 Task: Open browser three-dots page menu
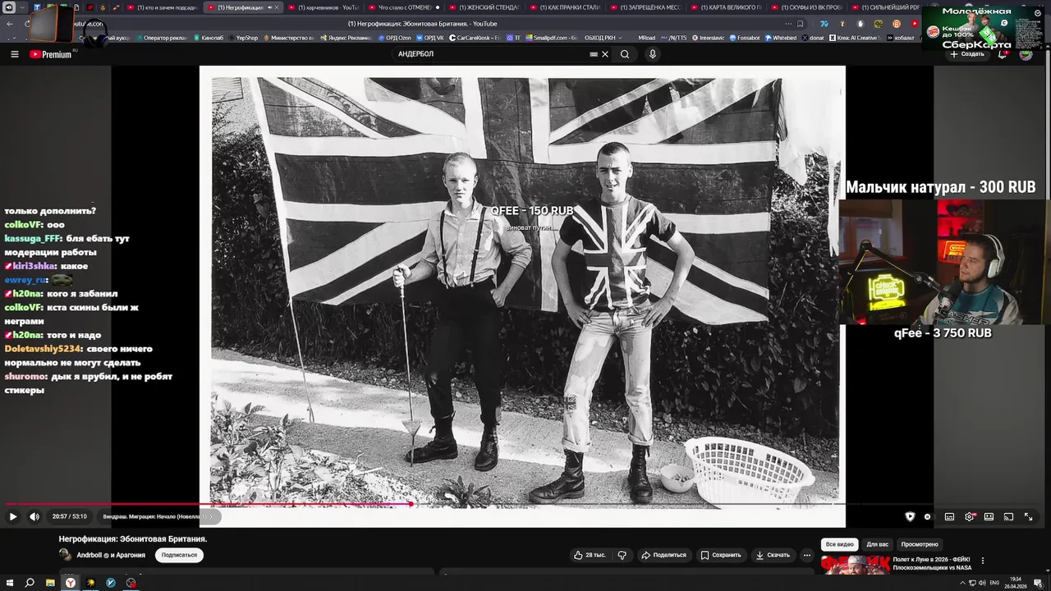788,24
